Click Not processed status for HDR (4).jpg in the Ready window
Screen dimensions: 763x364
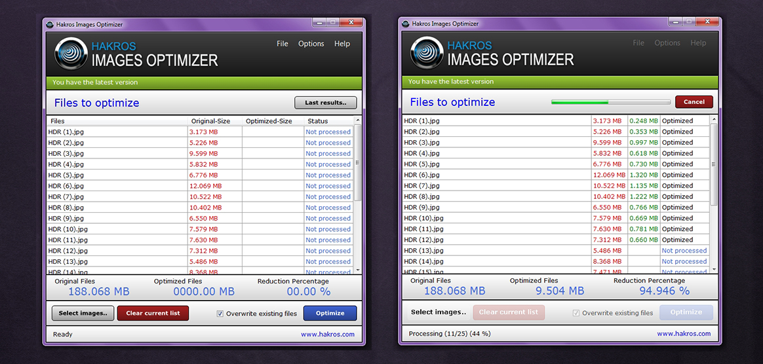click(328, 164)
